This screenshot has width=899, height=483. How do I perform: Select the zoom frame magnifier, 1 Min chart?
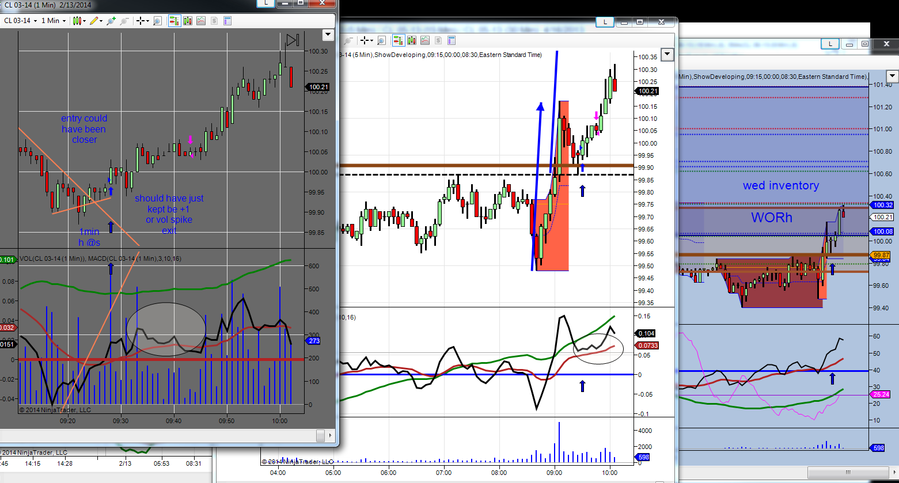pos(157,21)
